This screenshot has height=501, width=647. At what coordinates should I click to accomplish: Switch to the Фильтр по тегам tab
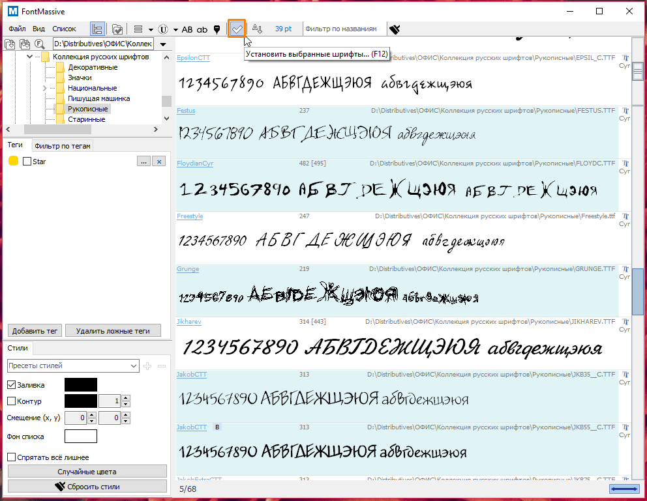pyautogui.click(x=63, y=146)
